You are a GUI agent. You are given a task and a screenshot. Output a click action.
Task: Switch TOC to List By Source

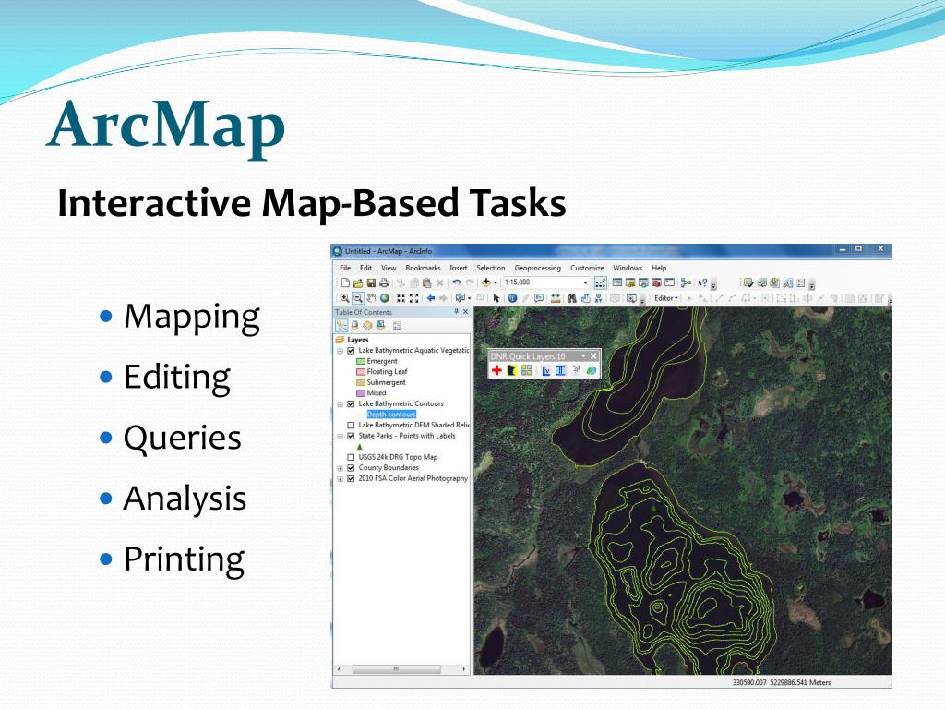point(354,326)
